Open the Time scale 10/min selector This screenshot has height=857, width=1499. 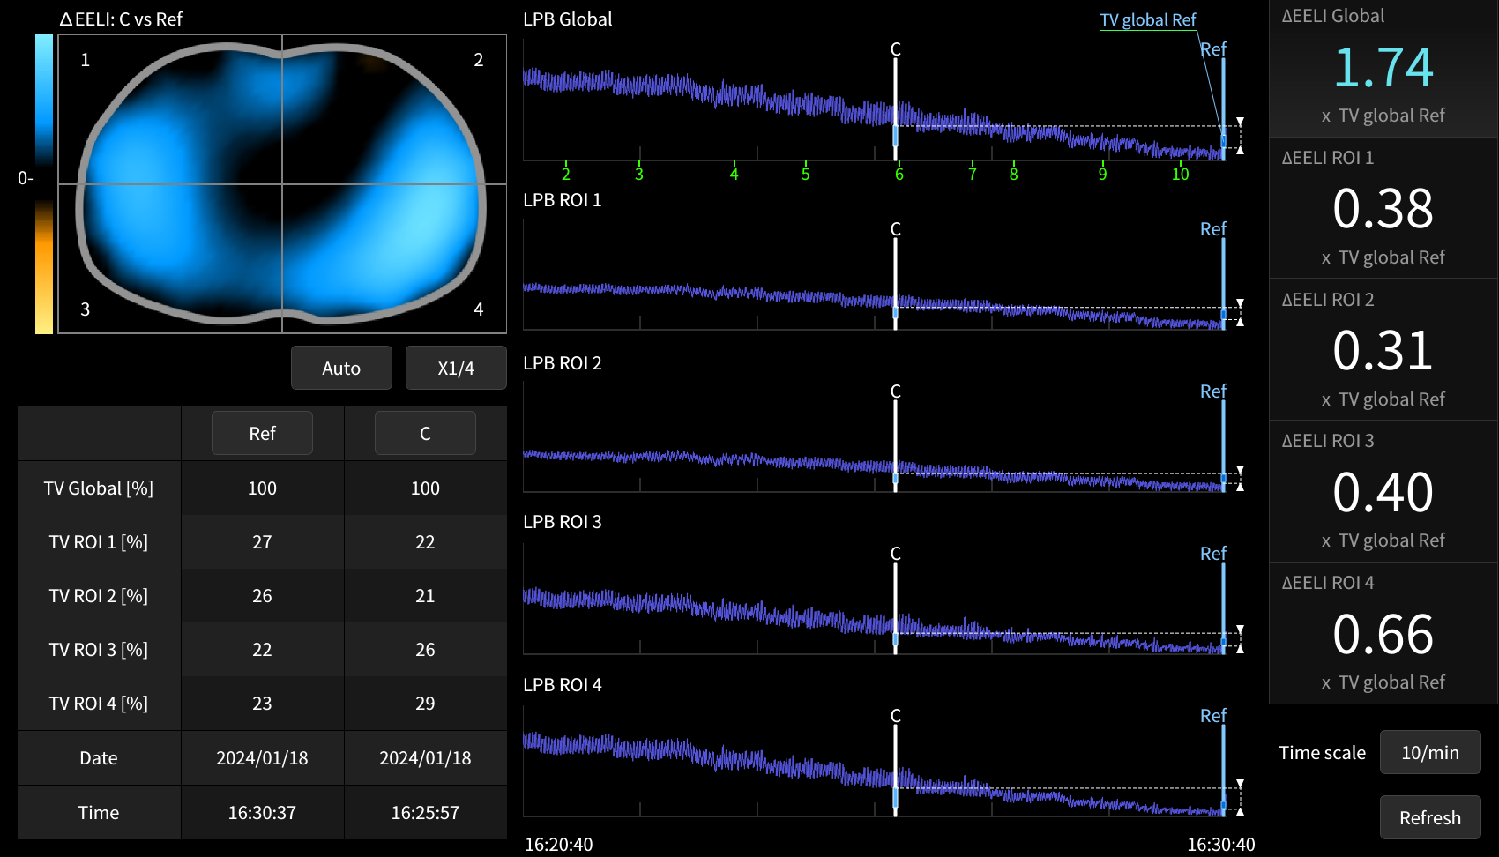(x=1430, y=752)
